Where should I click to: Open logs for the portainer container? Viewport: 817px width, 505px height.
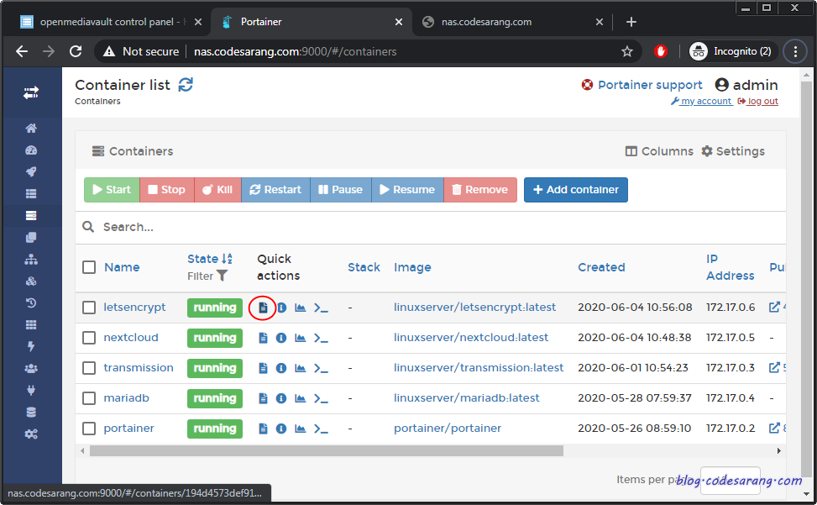click(263, 429)
